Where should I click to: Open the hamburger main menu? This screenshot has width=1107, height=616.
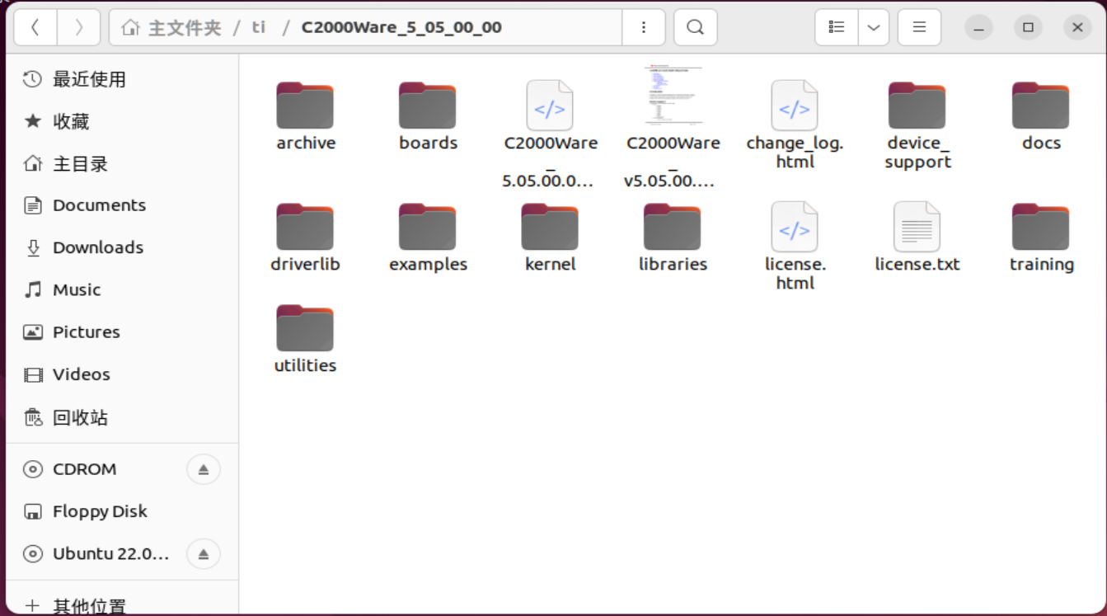919,27
